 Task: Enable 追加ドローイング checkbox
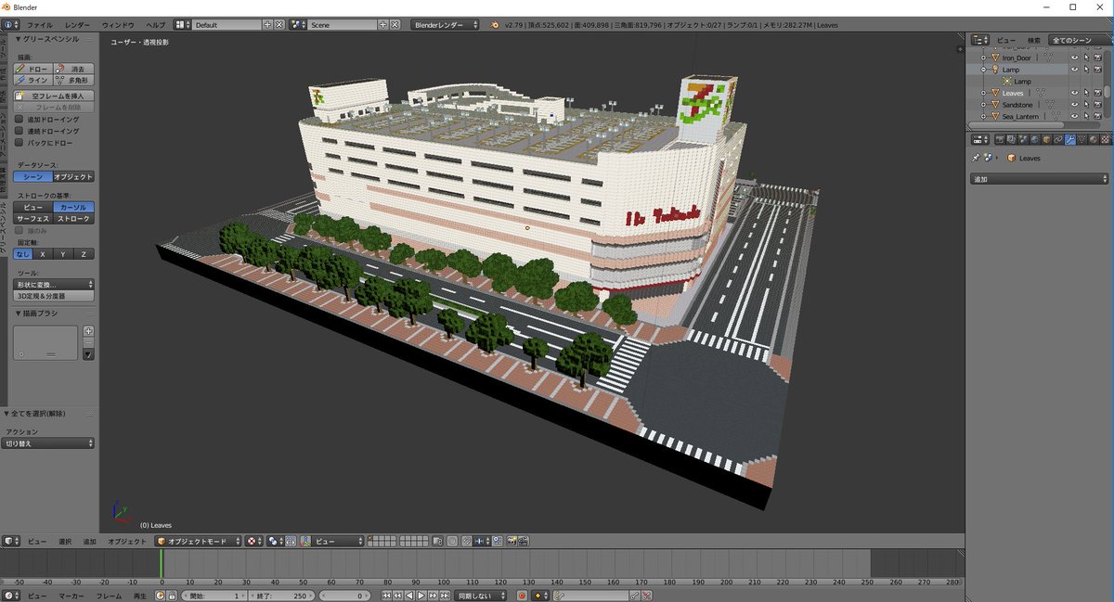tap(19, 120)
